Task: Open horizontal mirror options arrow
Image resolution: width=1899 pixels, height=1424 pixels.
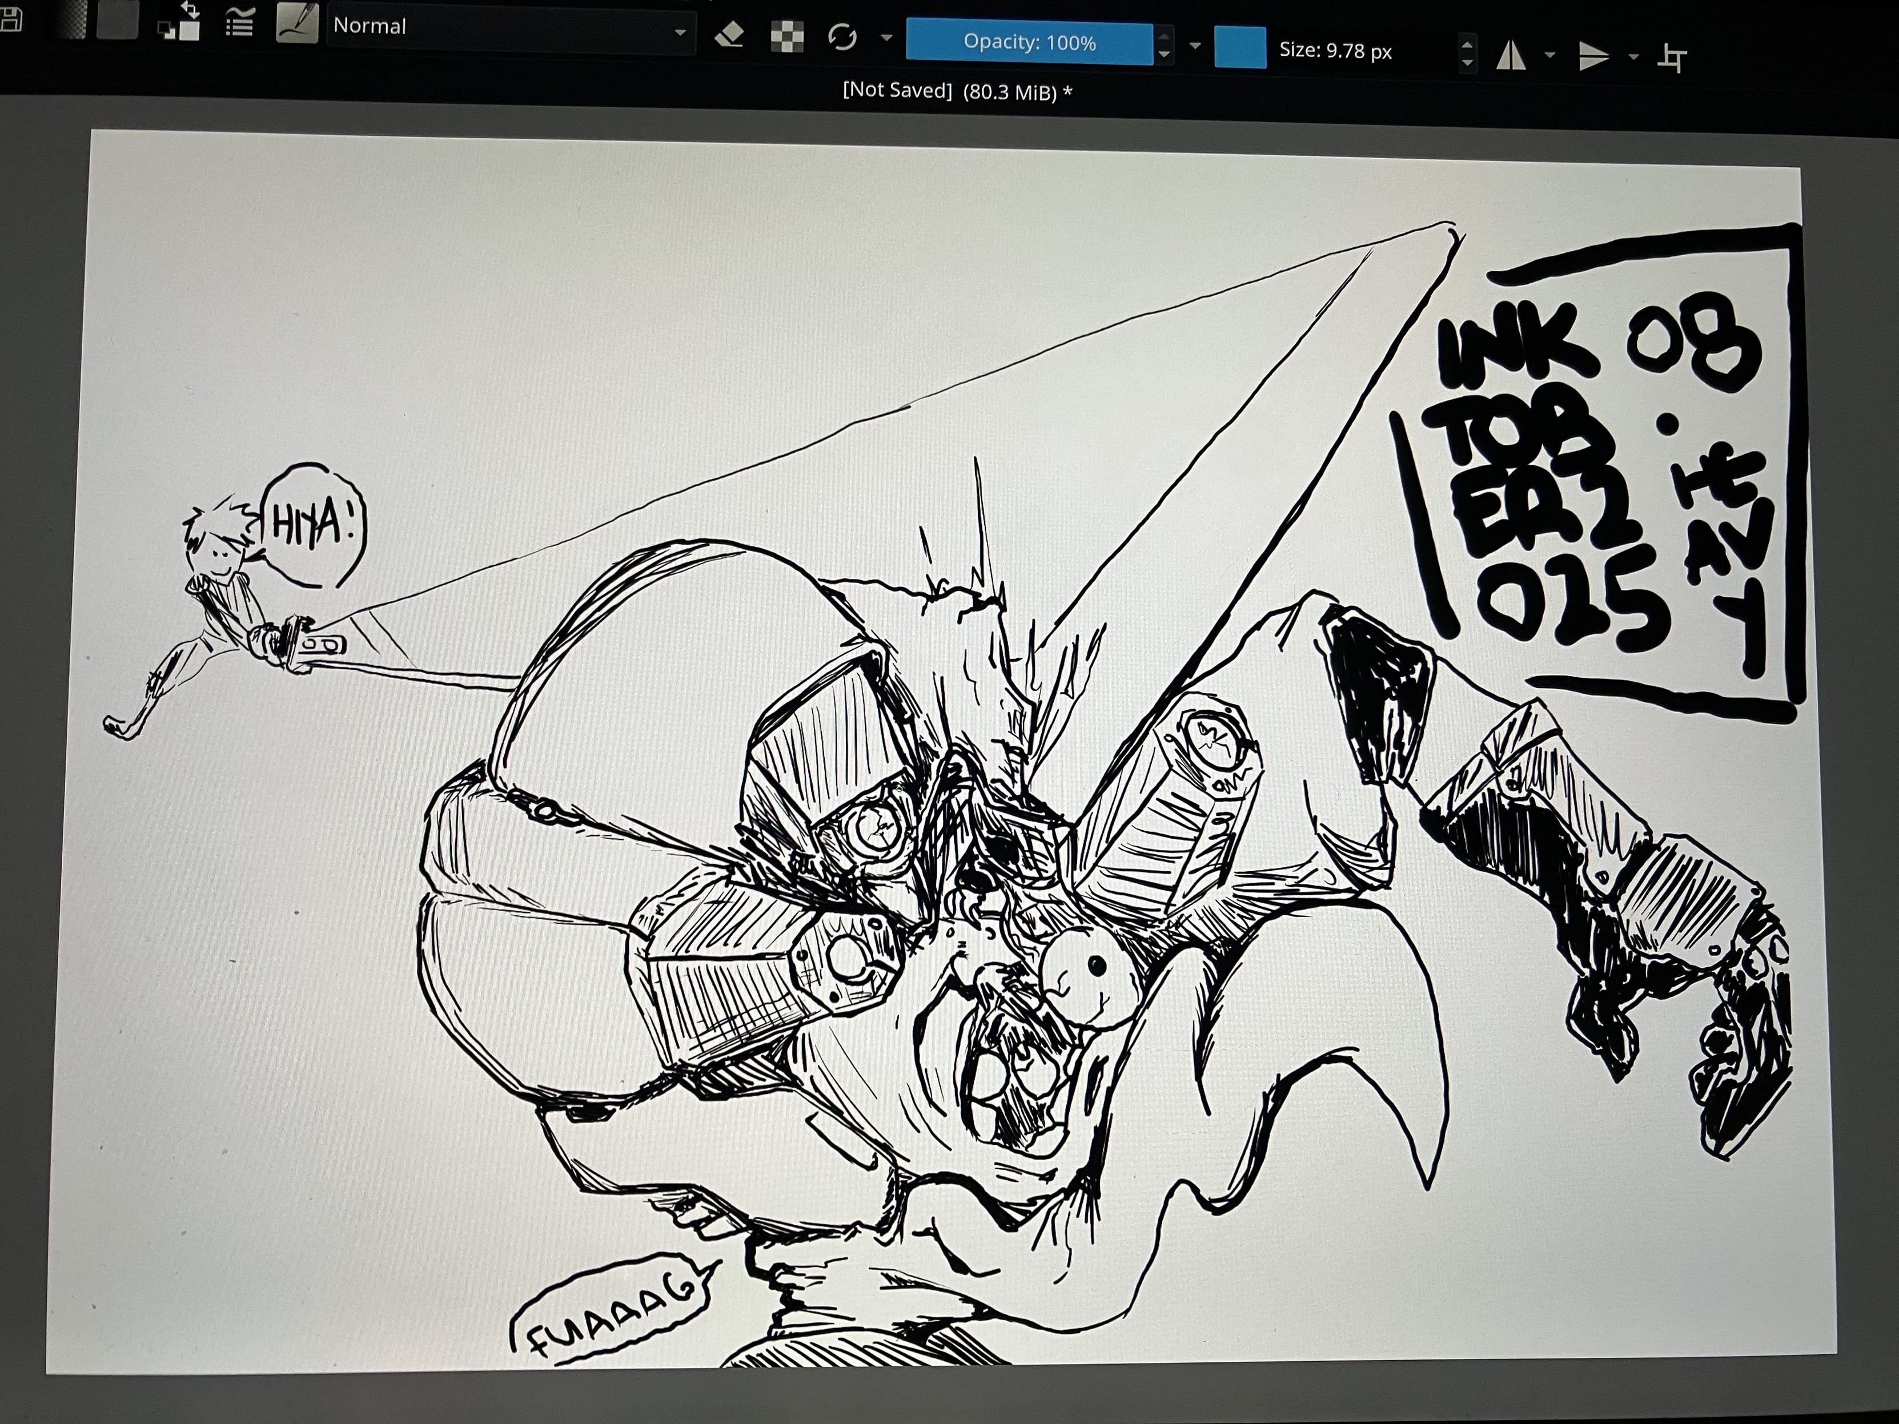Action: 1549,55
